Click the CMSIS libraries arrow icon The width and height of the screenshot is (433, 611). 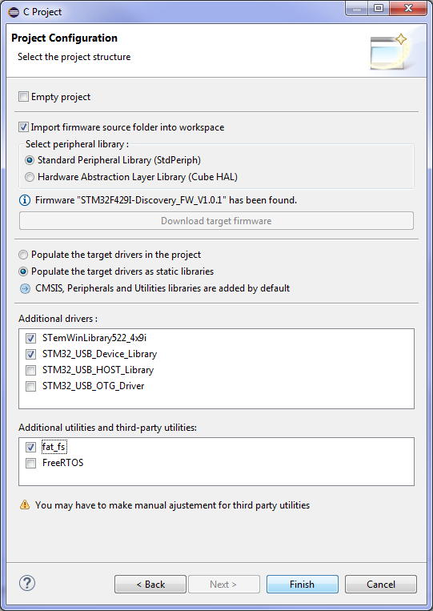click(x=25, y=288)
